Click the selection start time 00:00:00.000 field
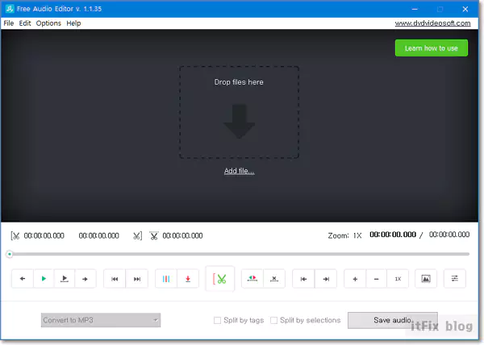 pyautogui.click(x=44, y=236)
